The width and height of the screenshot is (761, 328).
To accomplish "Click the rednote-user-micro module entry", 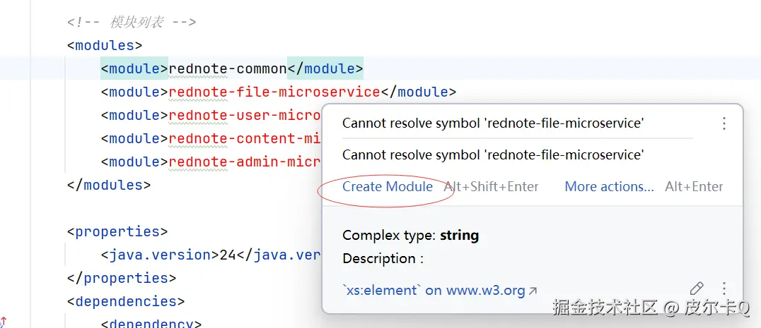I will [245, 116].
